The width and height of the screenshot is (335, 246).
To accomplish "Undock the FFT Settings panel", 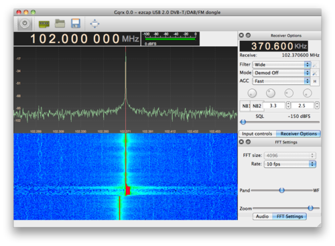I will [x=248, y=142].
